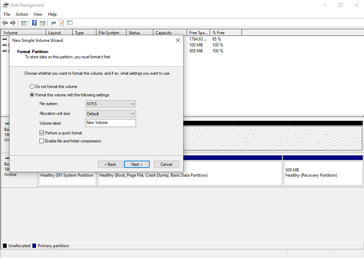Select 'Do not format this volume'
Viewport: 364px width, 258px height.
point(32,86)
